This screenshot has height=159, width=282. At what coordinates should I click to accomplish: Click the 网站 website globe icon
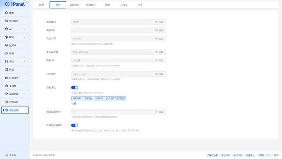tap(7, 37)
